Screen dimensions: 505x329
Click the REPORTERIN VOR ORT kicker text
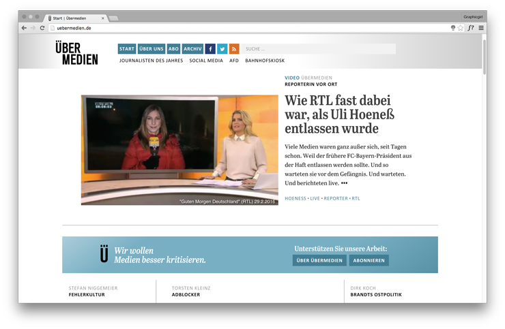(311, 84)
